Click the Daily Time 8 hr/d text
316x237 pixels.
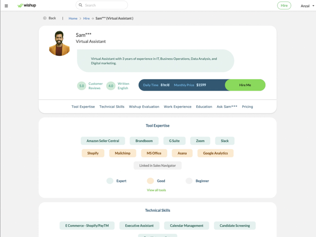tap(156, 85)
